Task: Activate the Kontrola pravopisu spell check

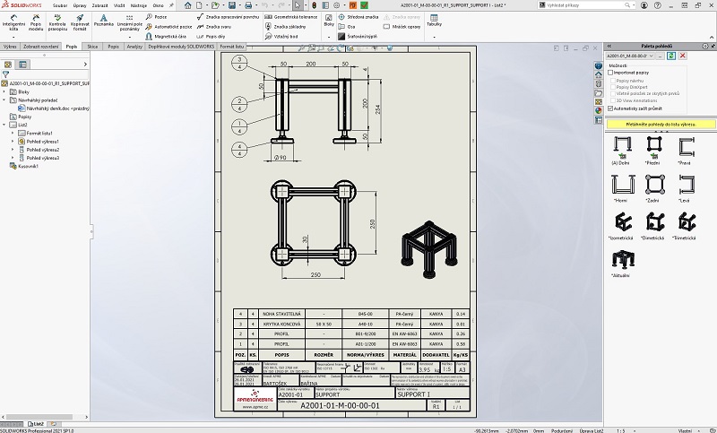Action: click(58, 23)
